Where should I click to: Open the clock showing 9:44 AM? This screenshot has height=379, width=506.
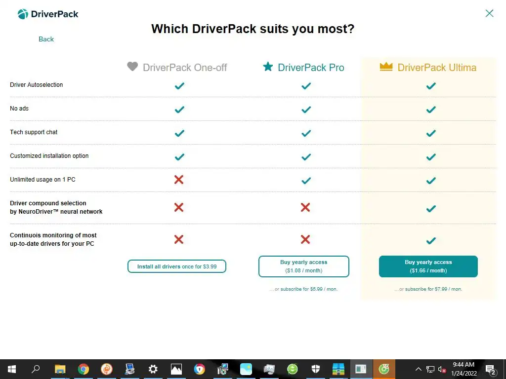point(464,369)
